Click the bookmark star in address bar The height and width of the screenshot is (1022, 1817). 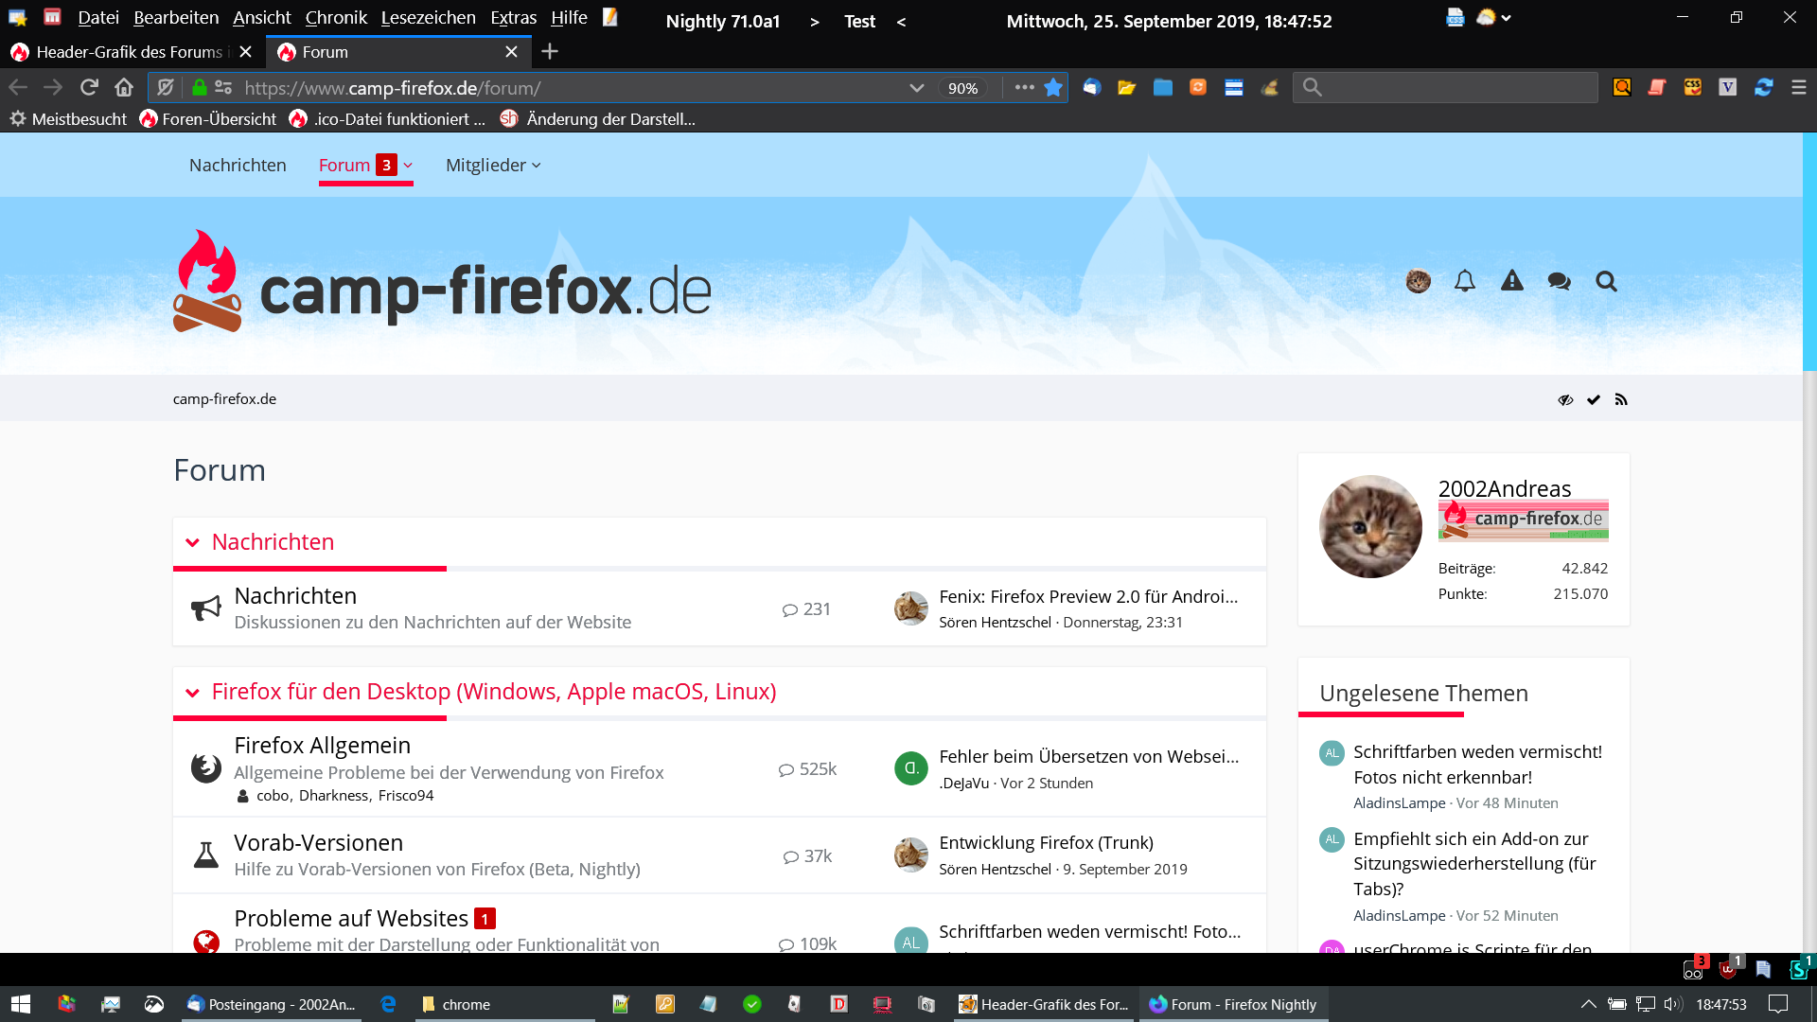click(x=1053, y=87)
